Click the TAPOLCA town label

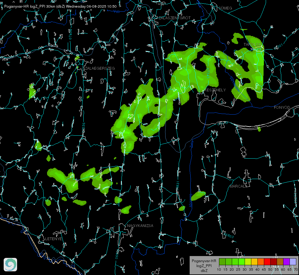253,45
